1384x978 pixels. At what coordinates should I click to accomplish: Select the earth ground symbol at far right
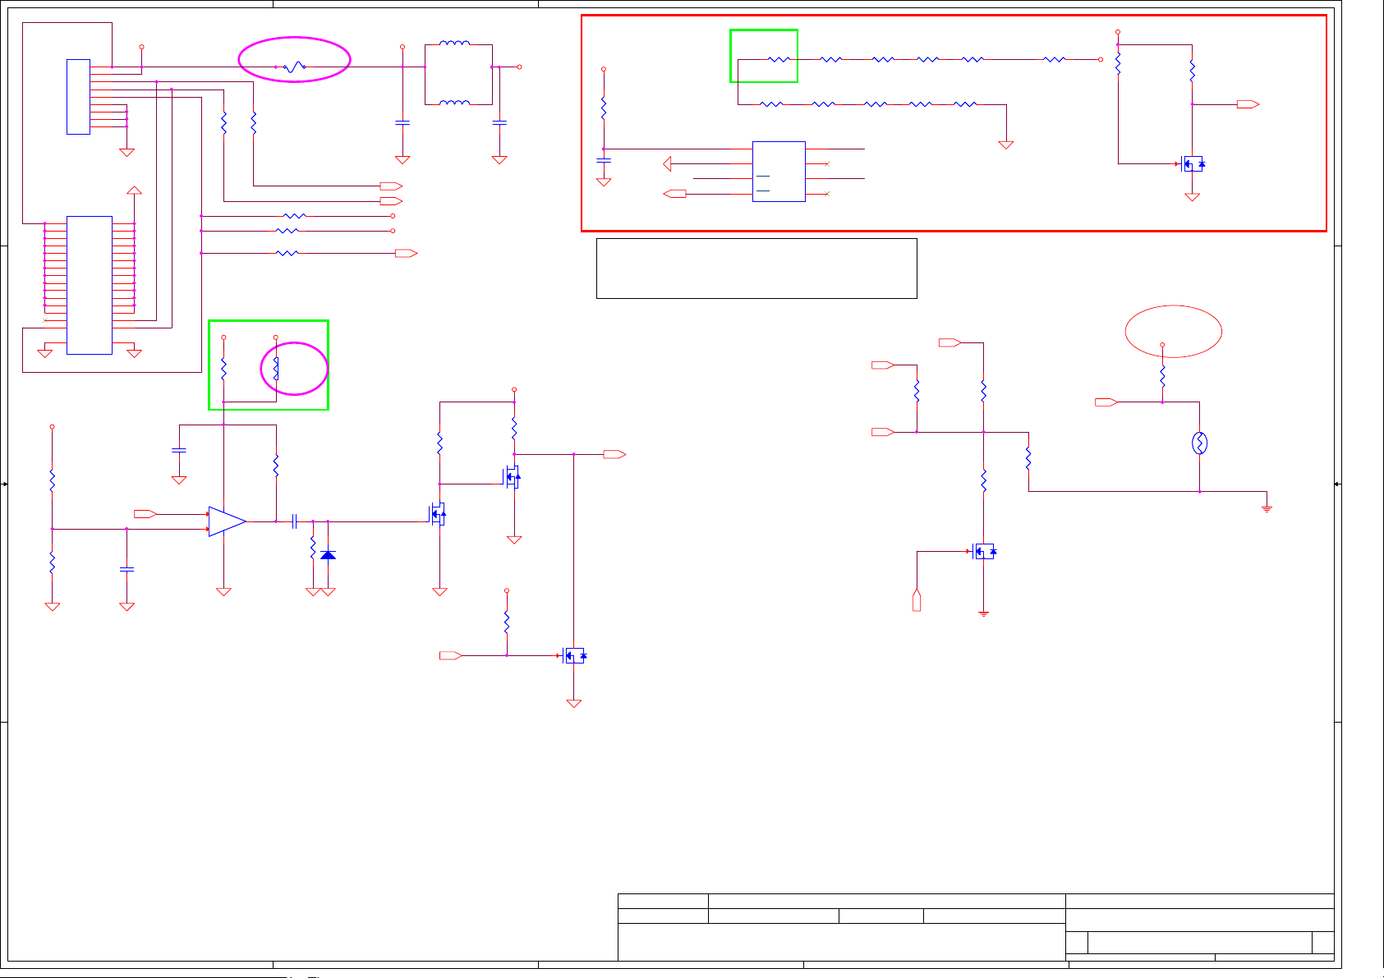click(x=1267, y=508)
